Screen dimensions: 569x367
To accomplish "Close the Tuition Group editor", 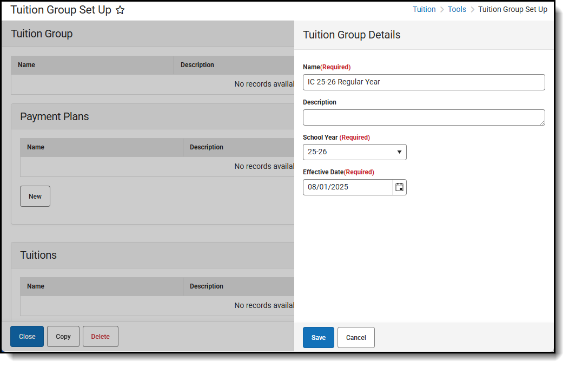I will point(27,337).
